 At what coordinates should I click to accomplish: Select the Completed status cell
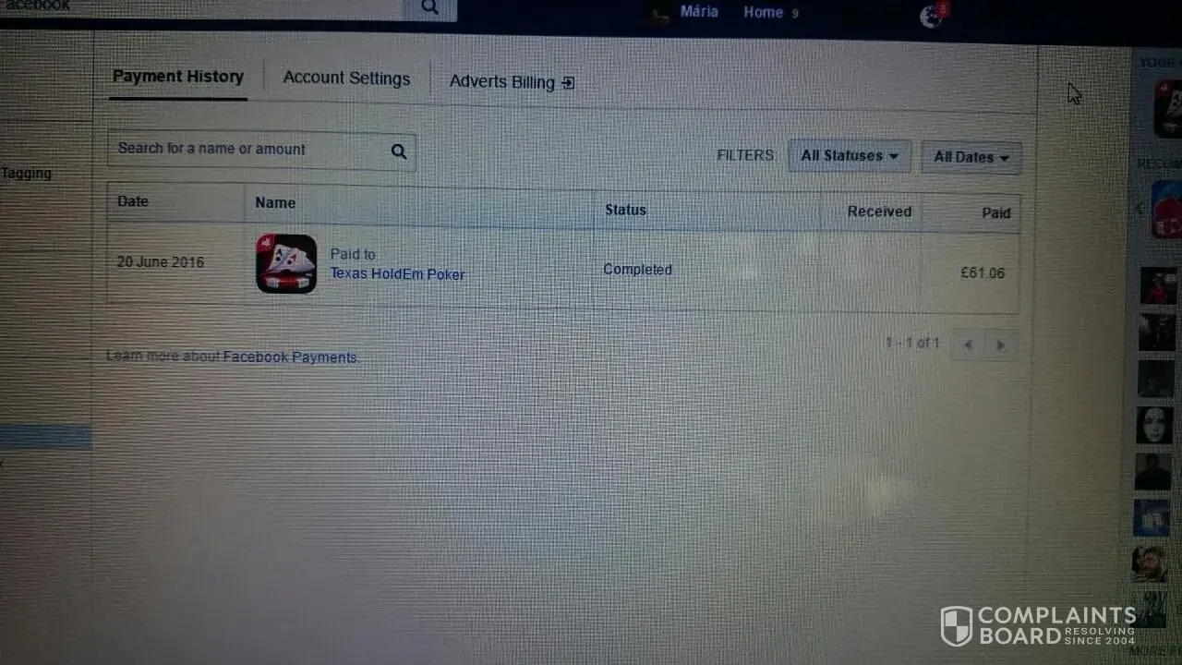coord(637,270)
